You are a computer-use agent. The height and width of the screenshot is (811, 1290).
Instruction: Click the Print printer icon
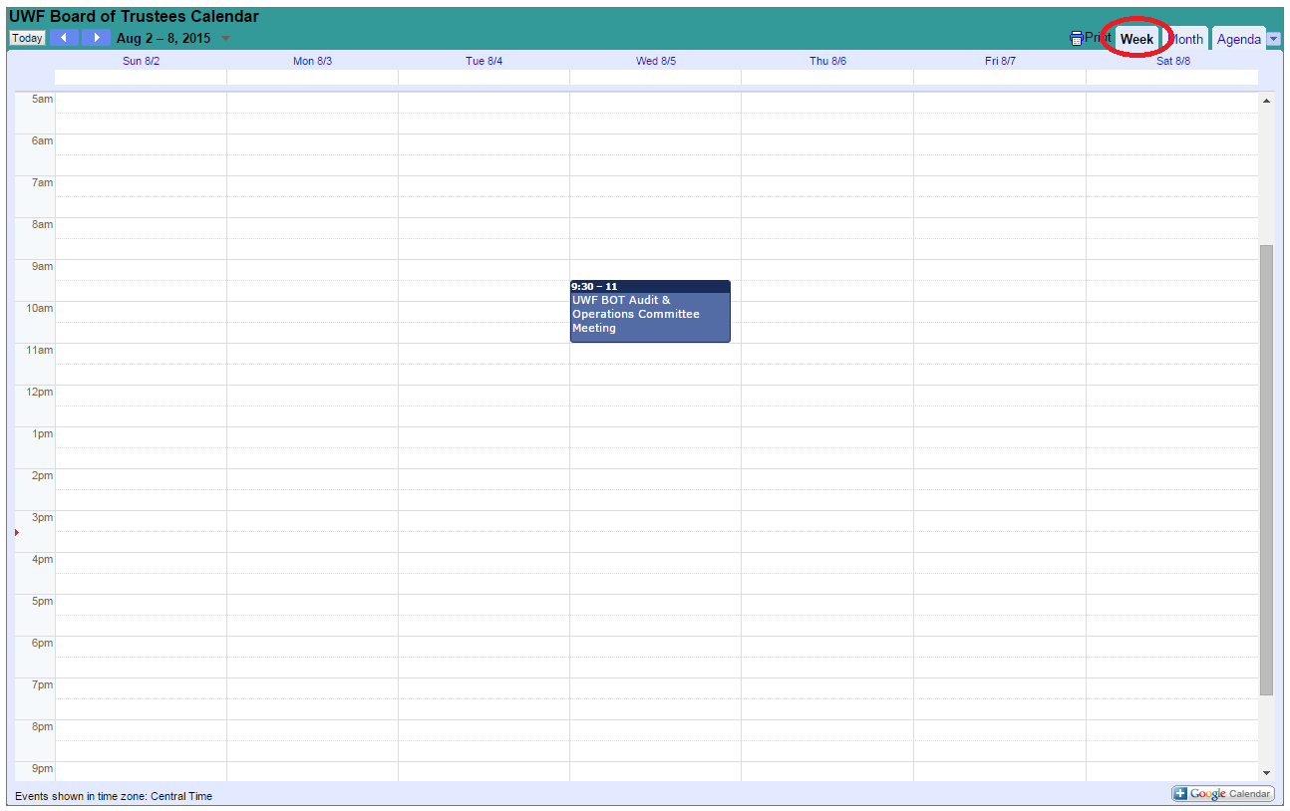(x=1077, y=38)
